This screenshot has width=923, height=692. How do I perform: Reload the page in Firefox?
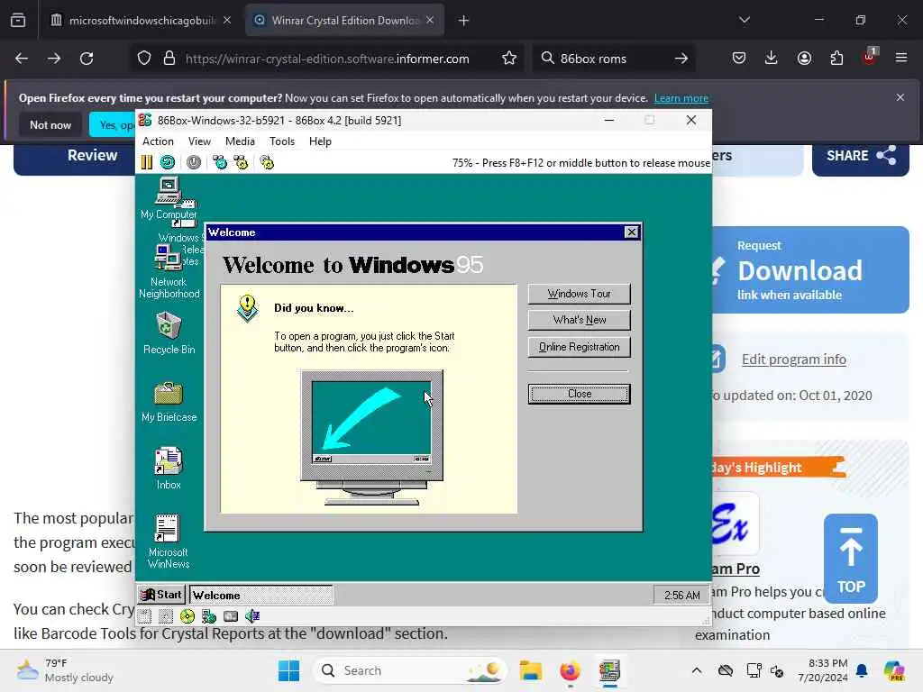point(87,59)
